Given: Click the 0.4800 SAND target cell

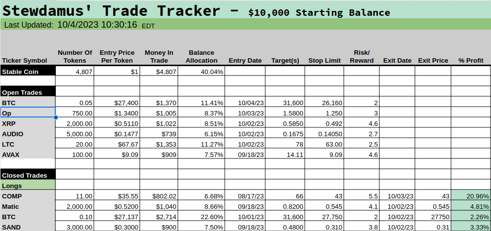Looking at the screenshot, I should [285, 227].
